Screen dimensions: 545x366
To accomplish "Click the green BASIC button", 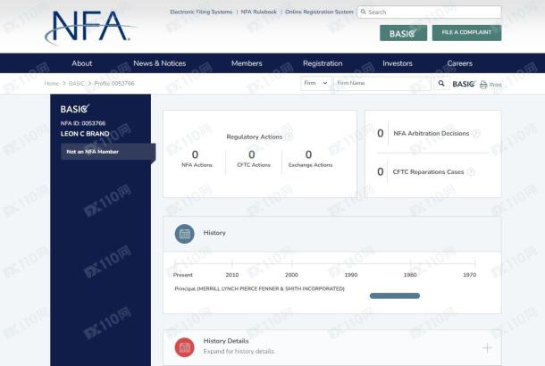I will pos(403,33).
